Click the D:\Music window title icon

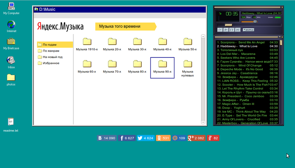pos(36,10)
